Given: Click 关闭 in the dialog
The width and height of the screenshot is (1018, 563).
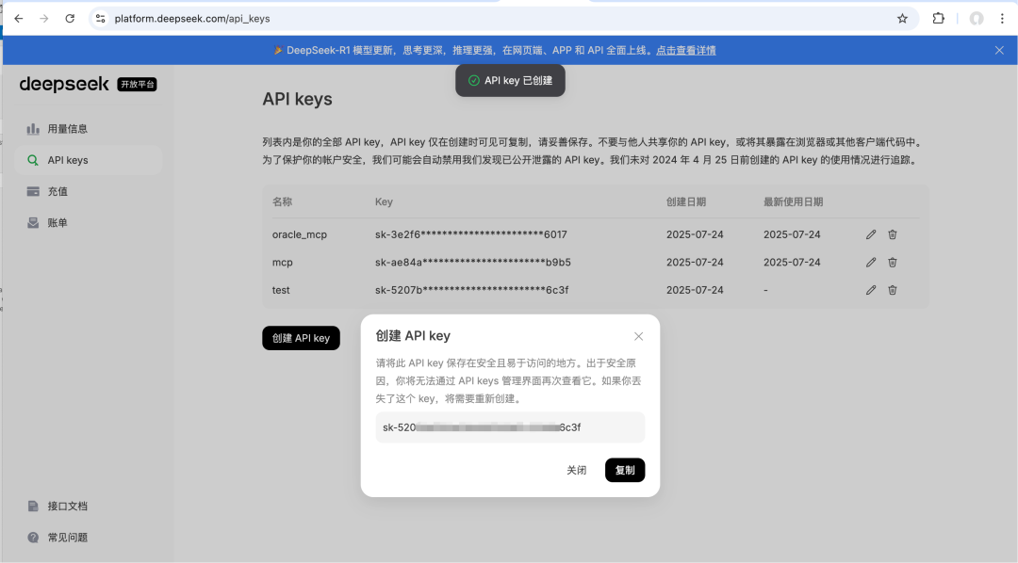Looking at the screenshot, I should [x=577, y=470].
